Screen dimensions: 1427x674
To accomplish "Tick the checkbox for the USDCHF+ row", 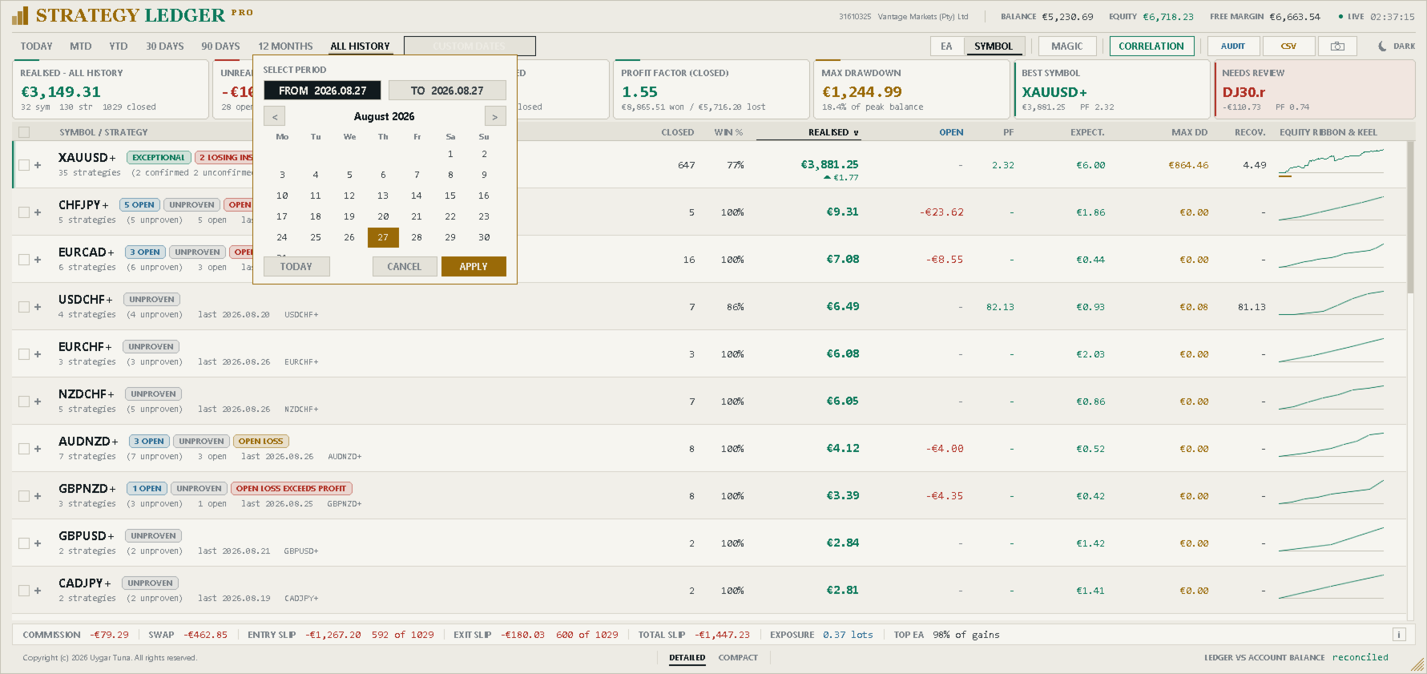I will click(x=24, y=307).
